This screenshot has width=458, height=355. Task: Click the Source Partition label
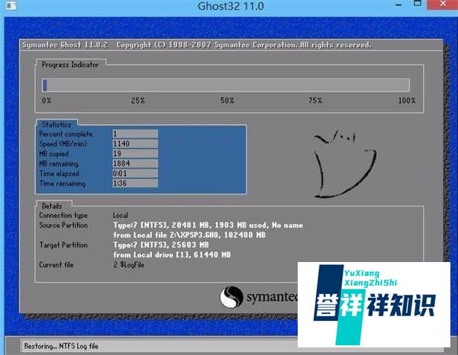tap(63, 225)
